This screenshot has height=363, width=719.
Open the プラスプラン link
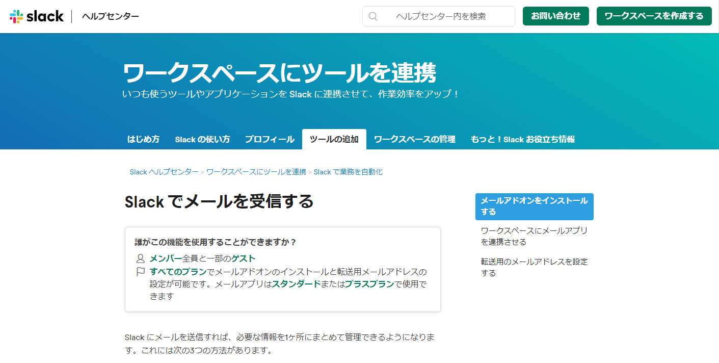(369, 284)
